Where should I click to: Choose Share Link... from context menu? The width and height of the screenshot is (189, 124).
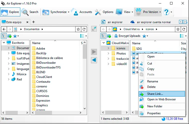click(162, 94)
